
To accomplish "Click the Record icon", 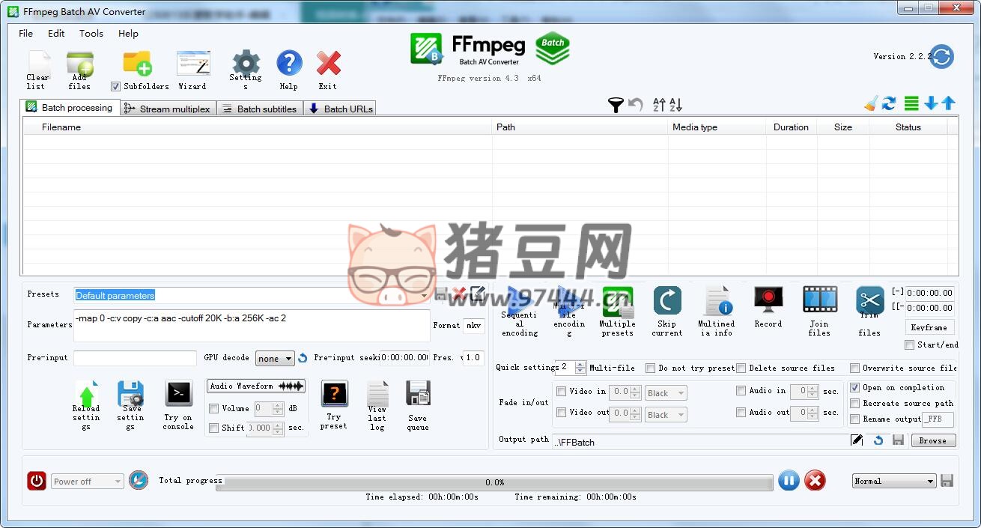I will (x=768, y=301).
